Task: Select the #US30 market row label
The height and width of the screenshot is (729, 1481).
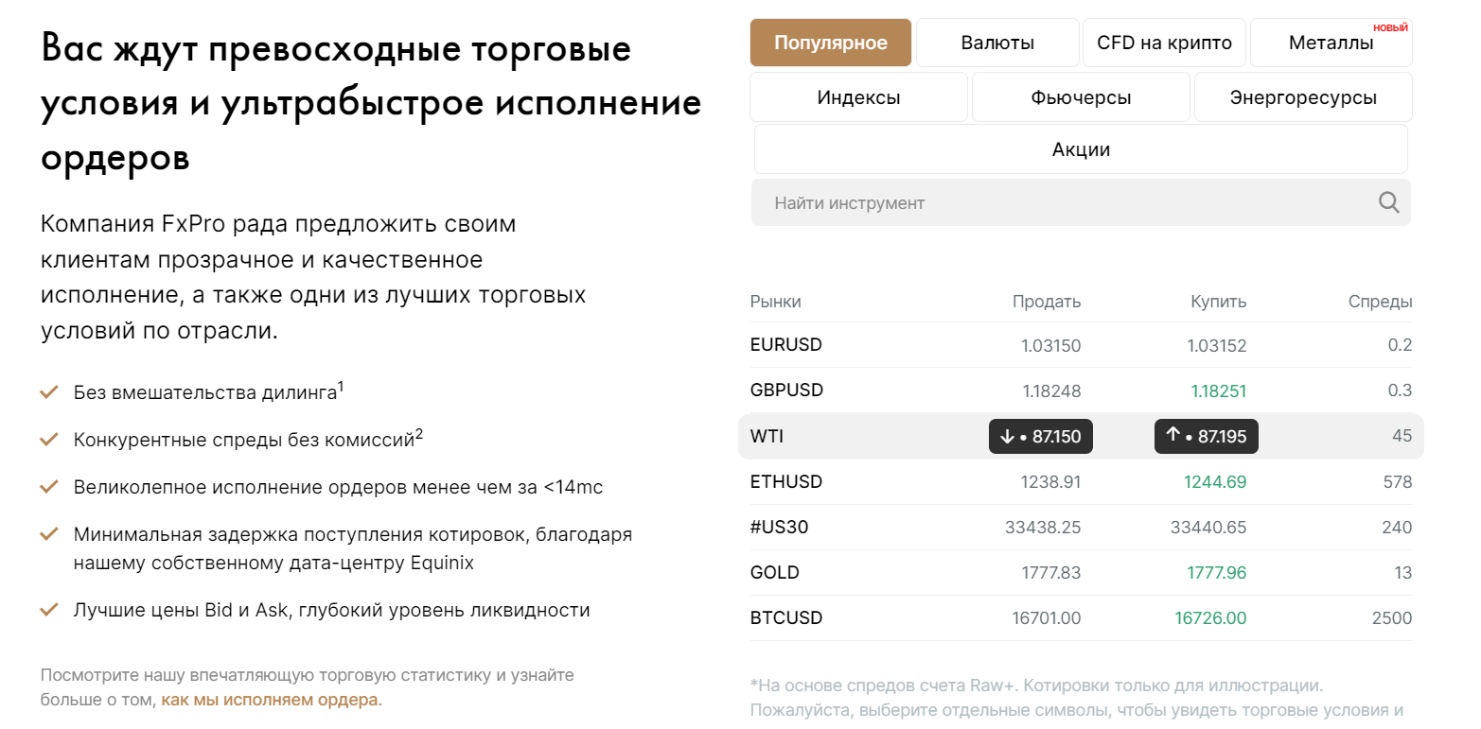Action: pos(780,528)
